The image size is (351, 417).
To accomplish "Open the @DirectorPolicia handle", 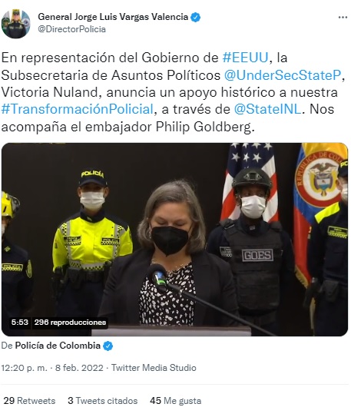I will (71, 29).
